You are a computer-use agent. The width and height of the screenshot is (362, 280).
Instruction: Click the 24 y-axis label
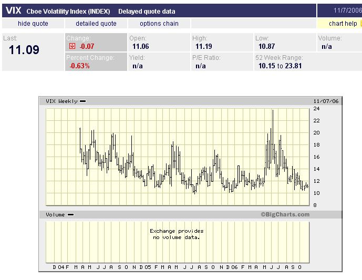[x=316, y=109]
